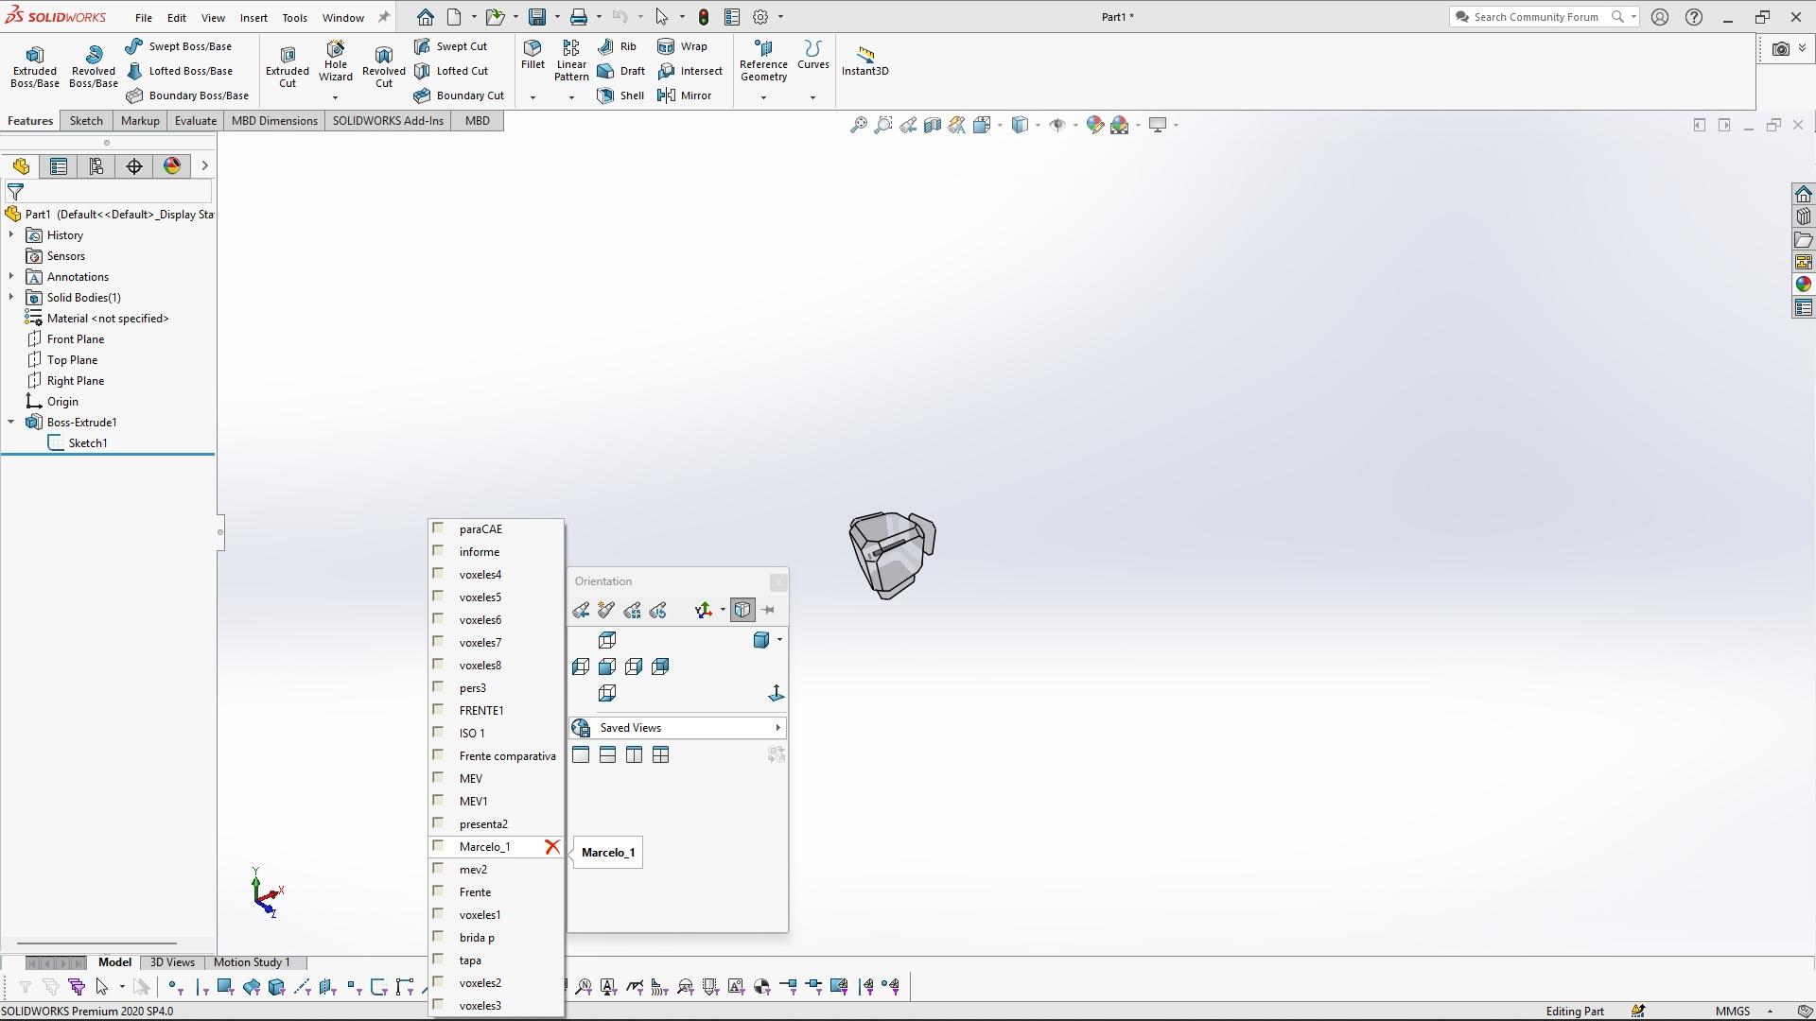Choose the Swept Cut tool
The height and width of the screenshot is (1021, 1816).
451,46
